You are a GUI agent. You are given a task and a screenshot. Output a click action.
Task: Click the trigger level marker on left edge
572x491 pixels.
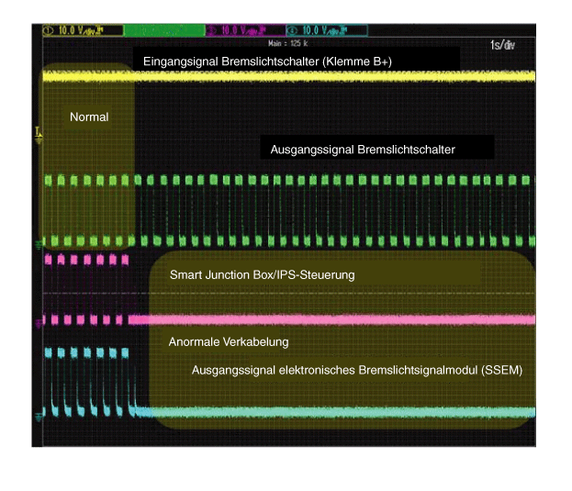tap(38, 134)
